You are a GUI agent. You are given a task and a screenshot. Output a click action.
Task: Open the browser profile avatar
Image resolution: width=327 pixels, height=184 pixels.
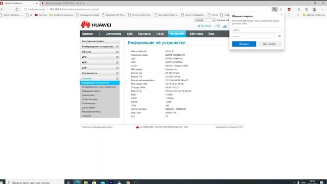314,9
